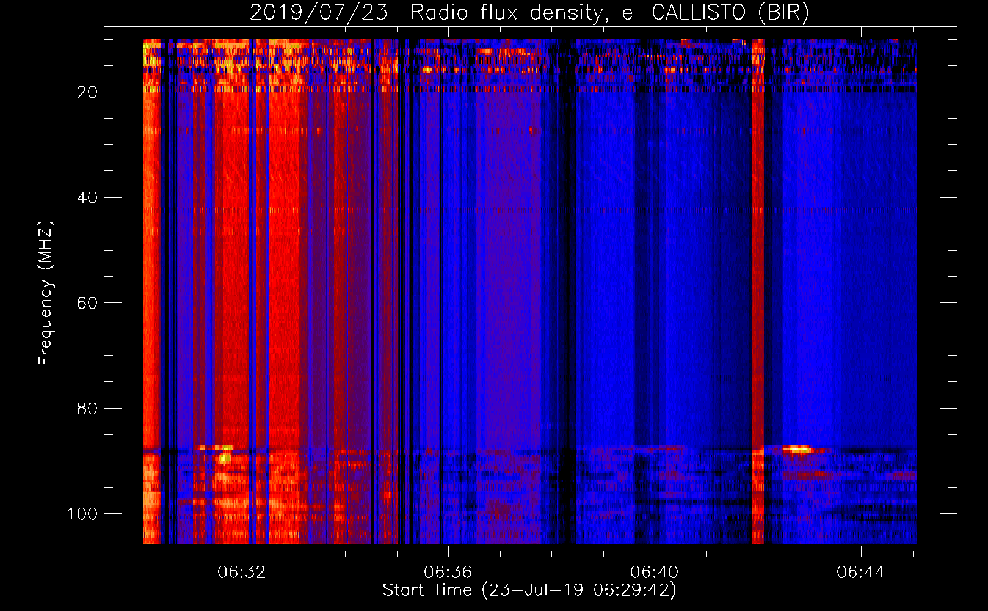The image size is (988, 611).
Task: Click the 80 MHz frequency label
Action: pyautogui.click(x=87, y=408)
